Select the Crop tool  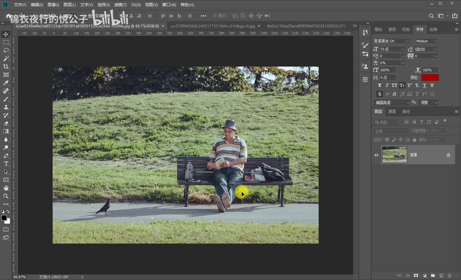6,66
